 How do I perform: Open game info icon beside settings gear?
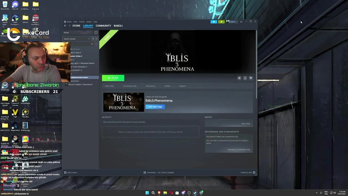pos(245,78)
